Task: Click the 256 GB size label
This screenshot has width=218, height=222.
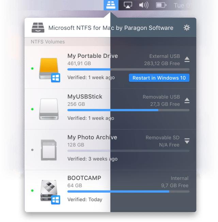Action: 76,104
